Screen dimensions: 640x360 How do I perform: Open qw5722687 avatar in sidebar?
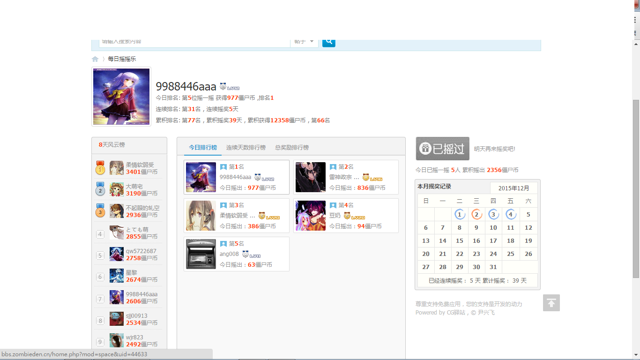tap(117, 254)
